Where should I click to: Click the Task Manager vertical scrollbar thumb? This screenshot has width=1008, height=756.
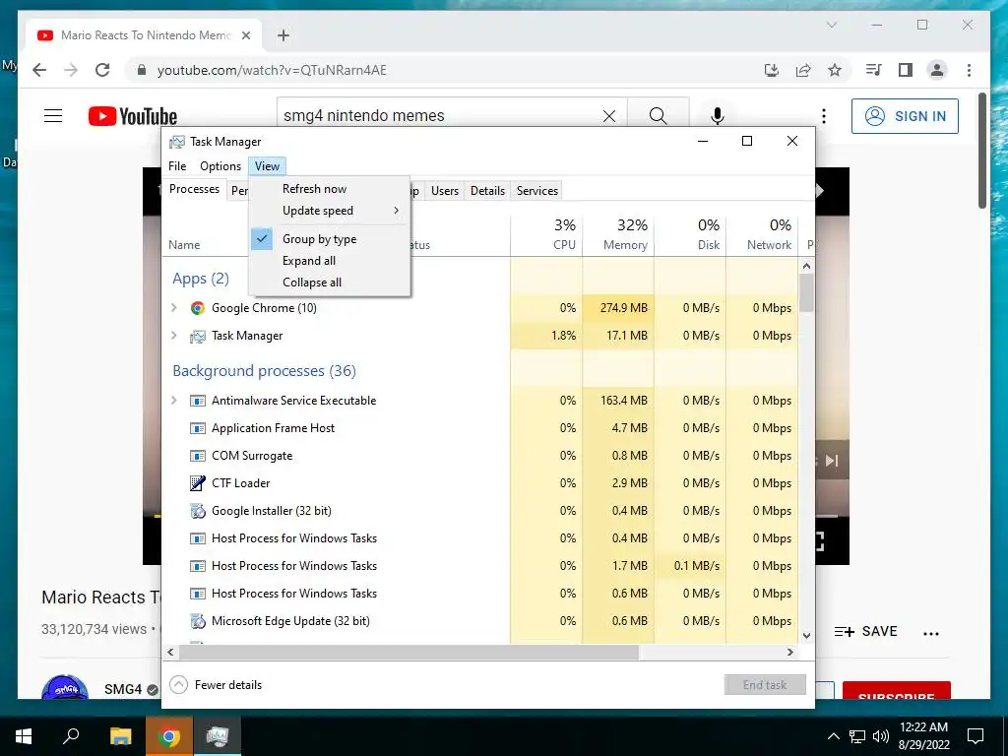click(x=807, y=292)
